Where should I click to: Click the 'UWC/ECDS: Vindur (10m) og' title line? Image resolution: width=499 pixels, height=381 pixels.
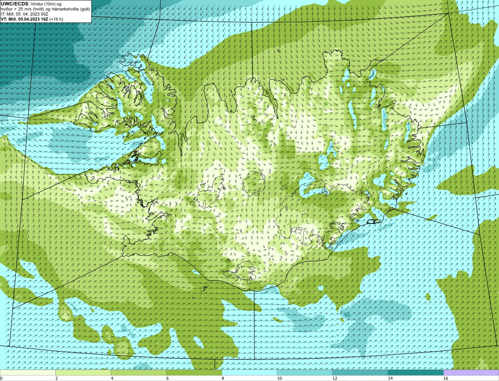[31, 4]
